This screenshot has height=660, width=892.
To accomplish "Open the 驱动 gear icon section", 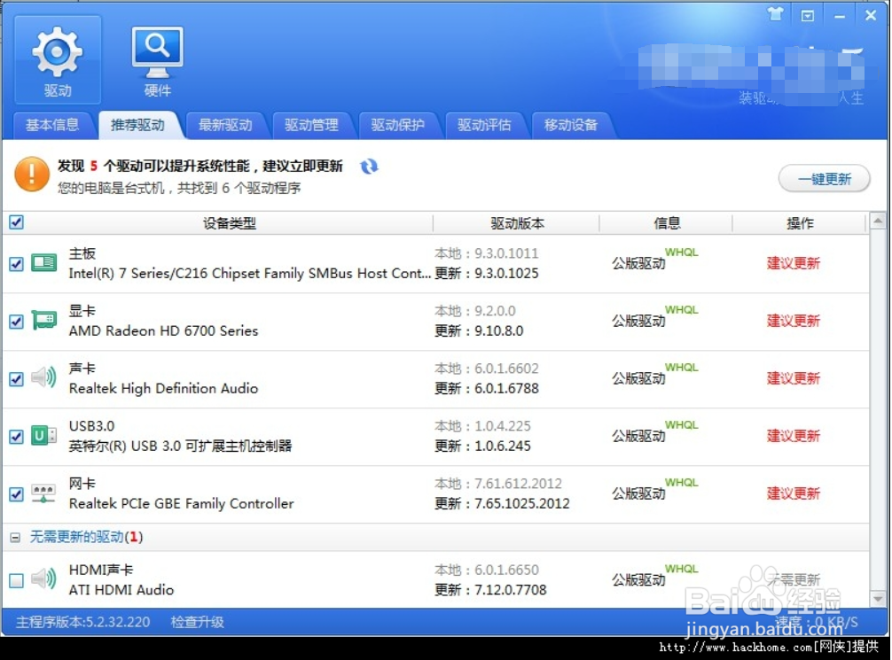I will (58, 60).
